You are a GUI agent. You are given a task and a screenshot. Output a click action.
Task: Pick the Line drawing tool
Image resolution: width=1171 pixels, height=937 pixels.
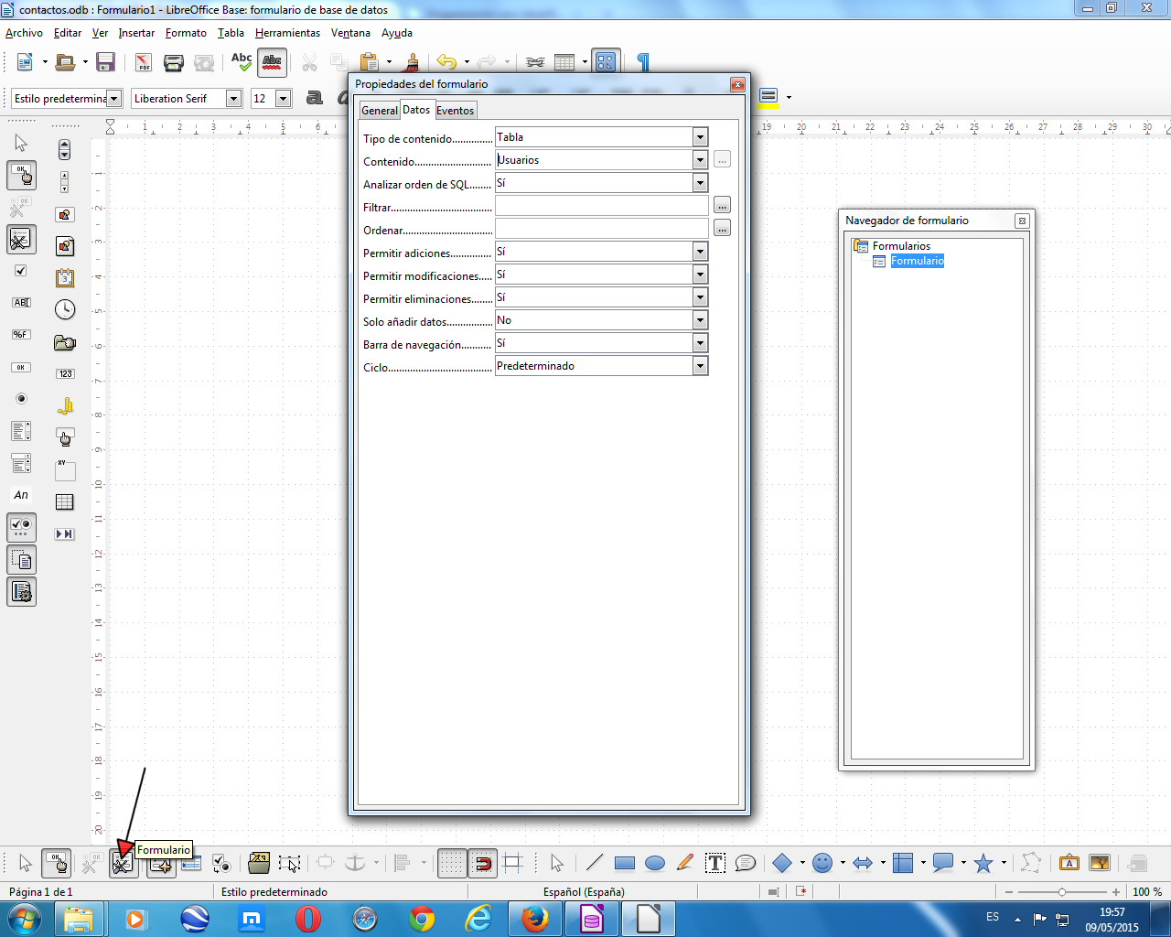pos(595,863)
